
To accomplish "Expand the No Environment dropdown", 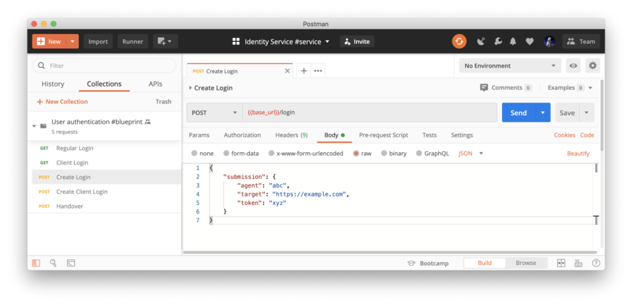I will [x=510, y=66].
